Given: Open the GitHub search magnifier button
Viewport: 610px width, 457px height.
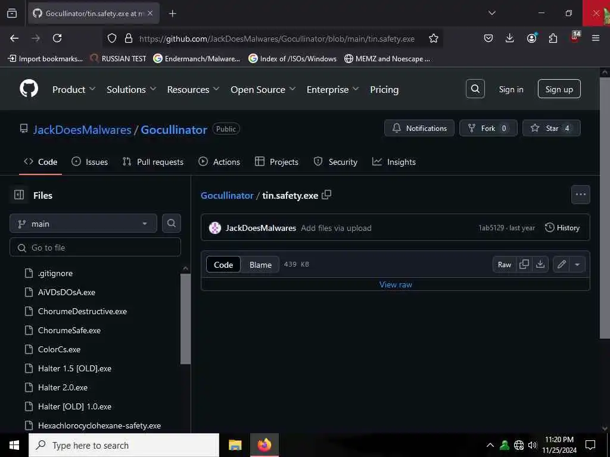Looking at the screenshot, I should [x=475, y=89].
